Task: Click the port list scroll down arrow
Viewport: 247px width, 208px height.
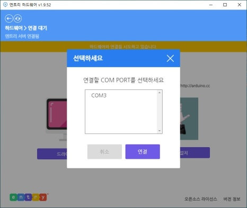Action: [160, 131]
